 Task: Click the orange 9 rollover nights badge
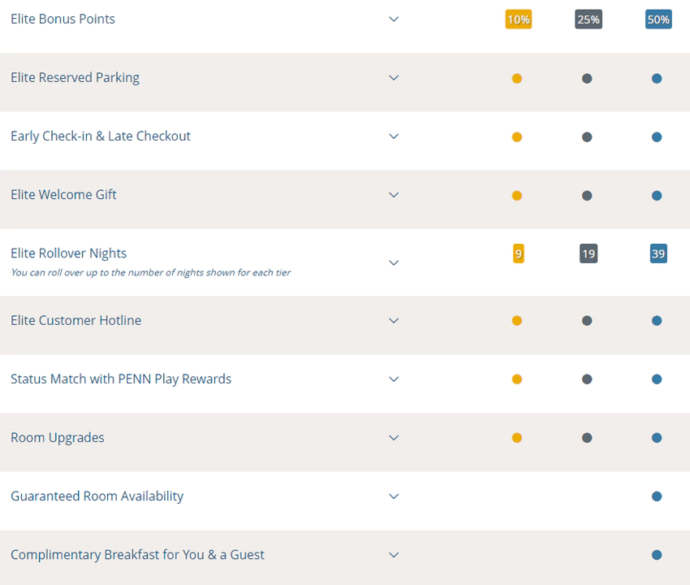point(518,253)
